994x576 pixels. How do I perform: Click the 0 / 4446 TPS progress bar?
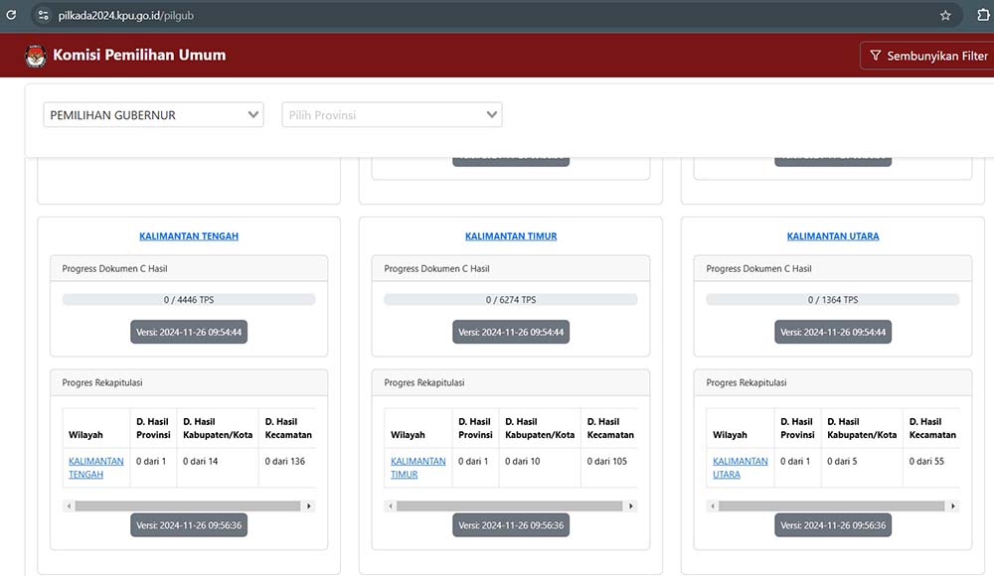189,300
